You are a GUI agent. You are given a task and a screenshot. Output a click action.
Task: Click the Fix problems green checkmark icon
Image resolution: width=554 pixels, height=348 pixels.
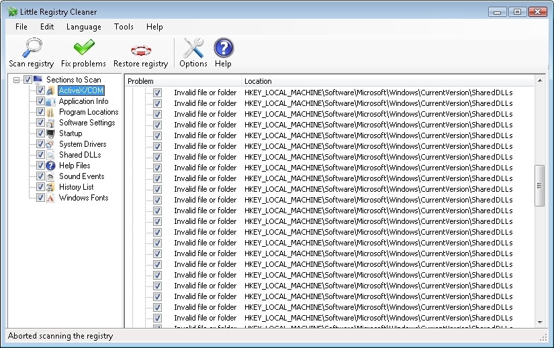tap(84, 48)
